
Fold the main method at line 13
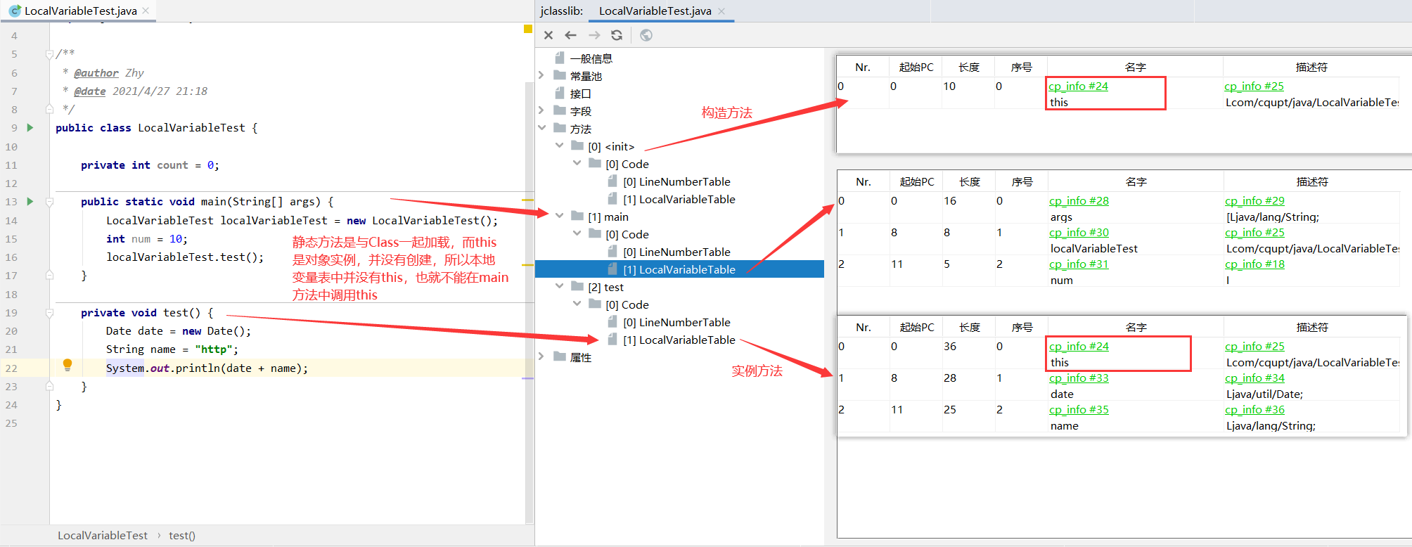click(49, 202)
